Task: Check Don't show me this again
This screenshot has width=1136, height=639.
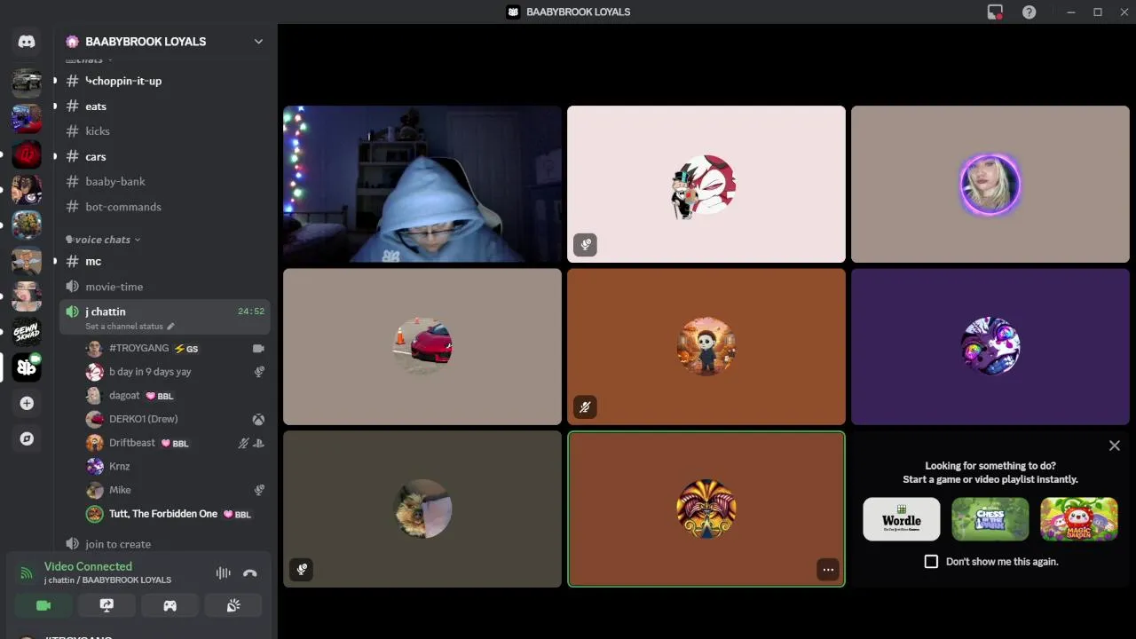Action: (x=931, y=562)
